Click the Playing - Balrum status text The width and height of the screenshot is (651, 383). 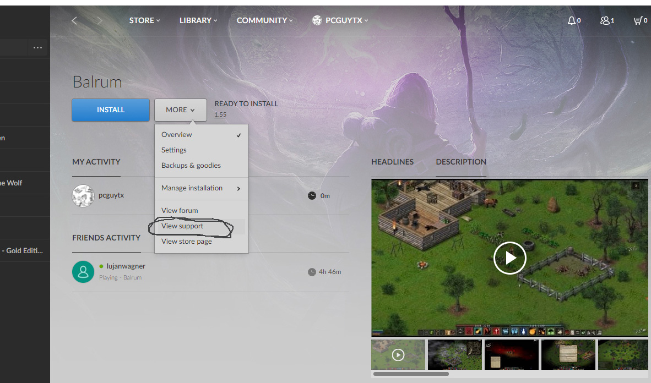click(x=121, y=277)
